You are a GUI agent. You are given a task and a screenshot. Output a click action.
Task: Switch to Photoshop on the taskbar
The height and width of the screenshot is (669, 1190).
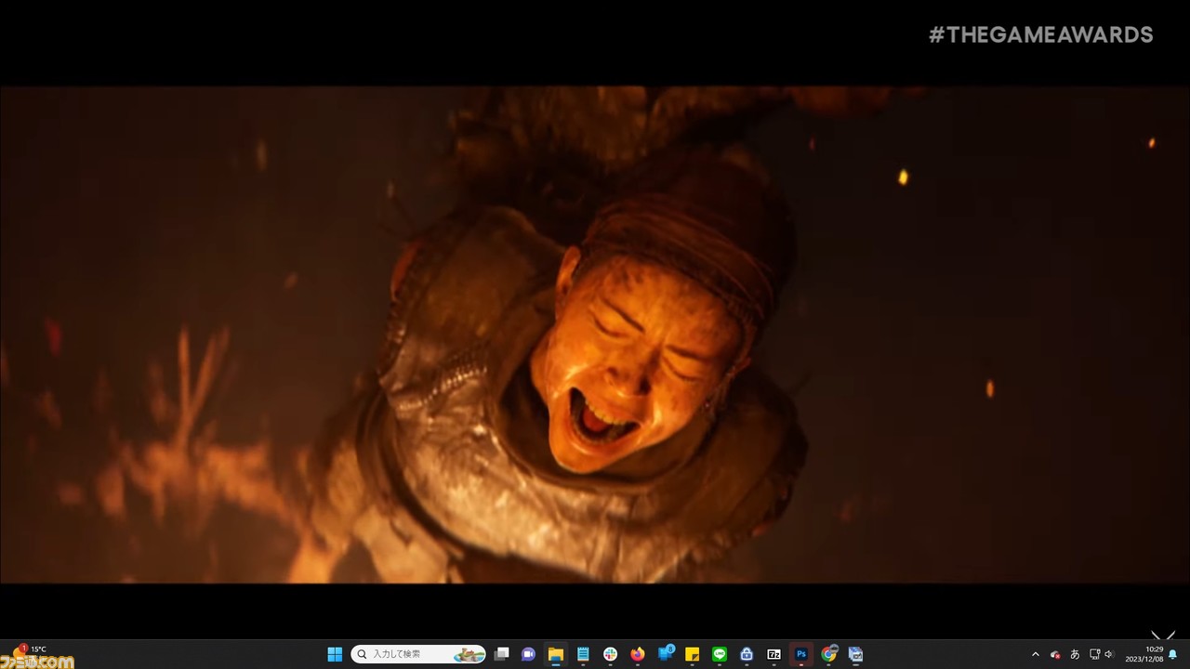(800, 654)
